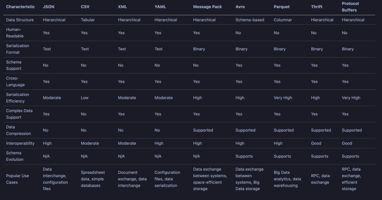Screen dimensions: 382x200
Task: Click CSV's 'Low' serialization efficiency cell
Action: tap(85, 98)
